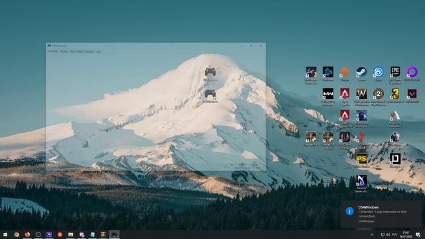Open the Deus Ex game shortcut
Screen dimensions: 425x239
click(x=361, y=181)
